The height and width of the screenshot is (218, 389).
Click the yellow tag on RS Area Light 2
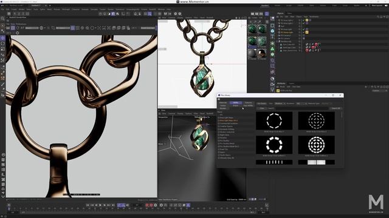[x=307, y=20]
